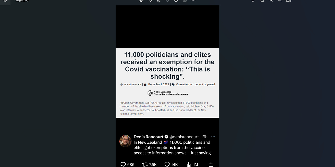The width and height of the screenshot is (335, 167).
Task: Toggle the favorite diamond on image1.png
Action: pos(167,1)
